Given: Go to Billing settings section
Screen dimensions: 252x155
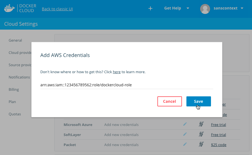Looking at the screenshot, I should pyautogui.click(x=14, y=89).
